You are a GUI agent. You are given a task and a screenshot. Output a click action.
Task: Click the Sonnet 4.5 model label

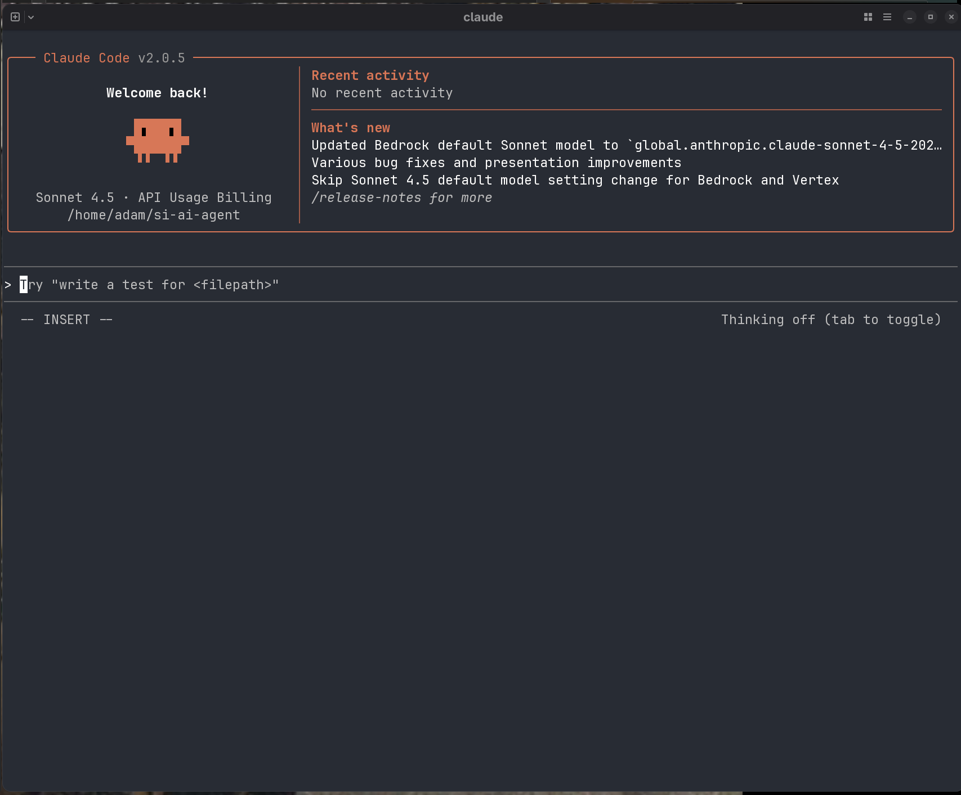(x=75, y=197)
